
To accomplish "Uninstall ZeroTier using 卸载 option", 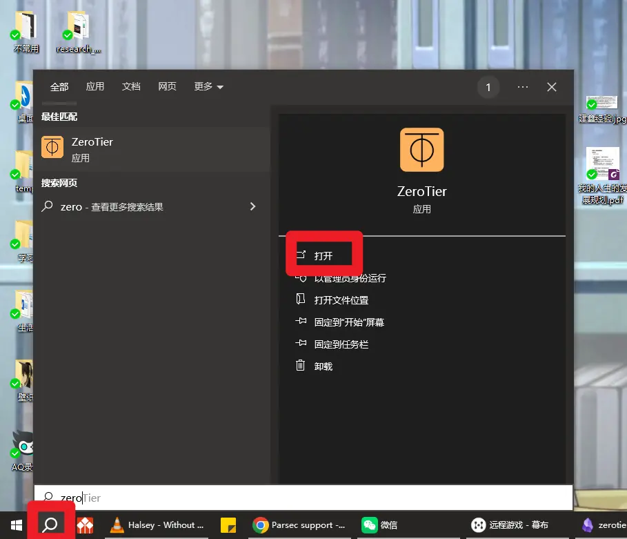I will coord(323,366).
